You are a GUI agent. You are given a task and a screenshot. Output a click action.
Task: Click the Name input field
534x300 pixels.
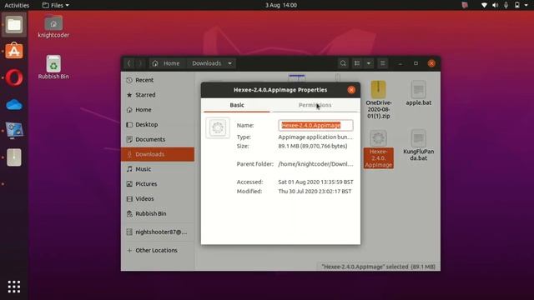(x=315, y=125)
